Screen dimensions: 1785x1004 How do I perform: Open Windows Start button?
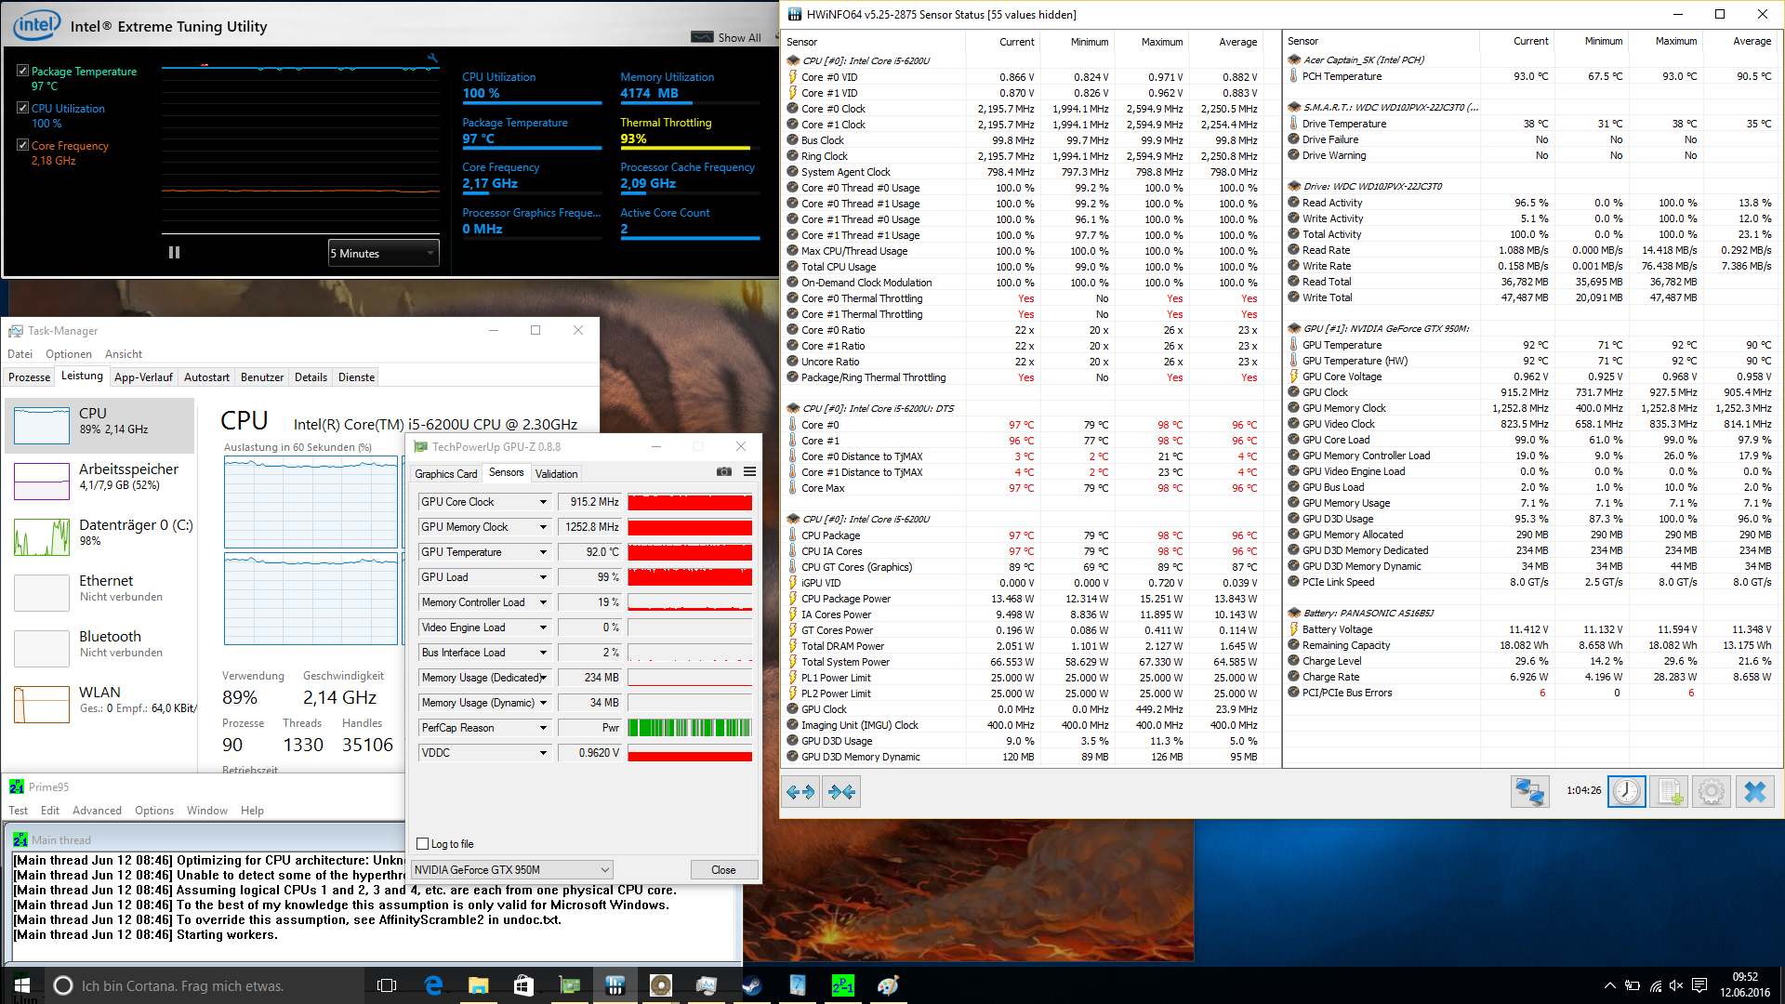tap(22, 985)
